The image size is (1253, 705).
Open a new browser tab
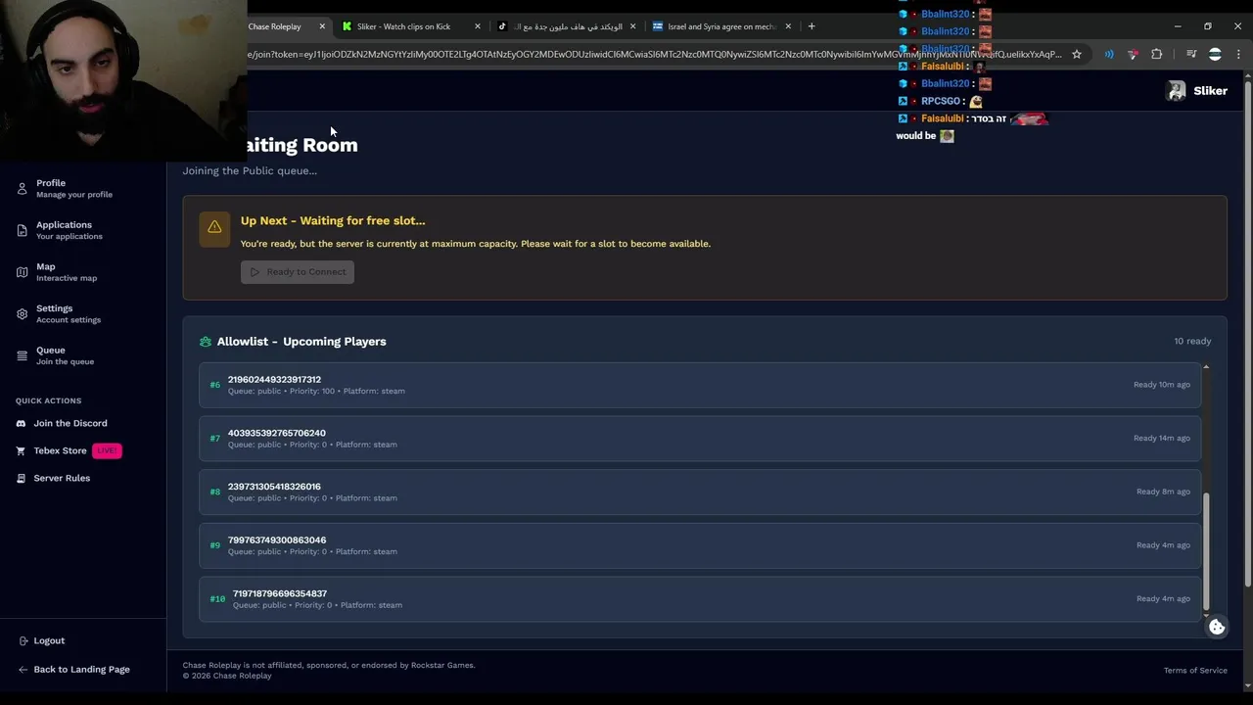coord(812,26)
